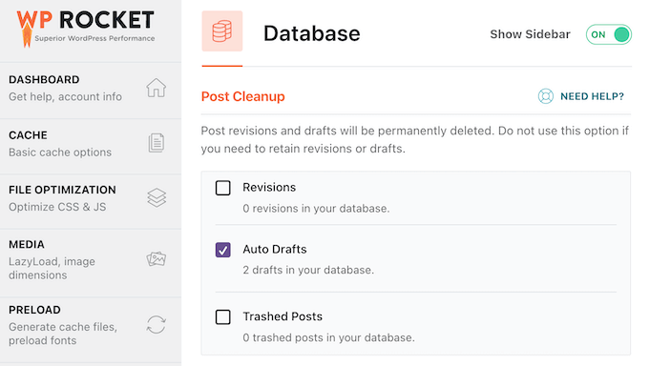Click the Dashboard home icon

pos(156,88)
